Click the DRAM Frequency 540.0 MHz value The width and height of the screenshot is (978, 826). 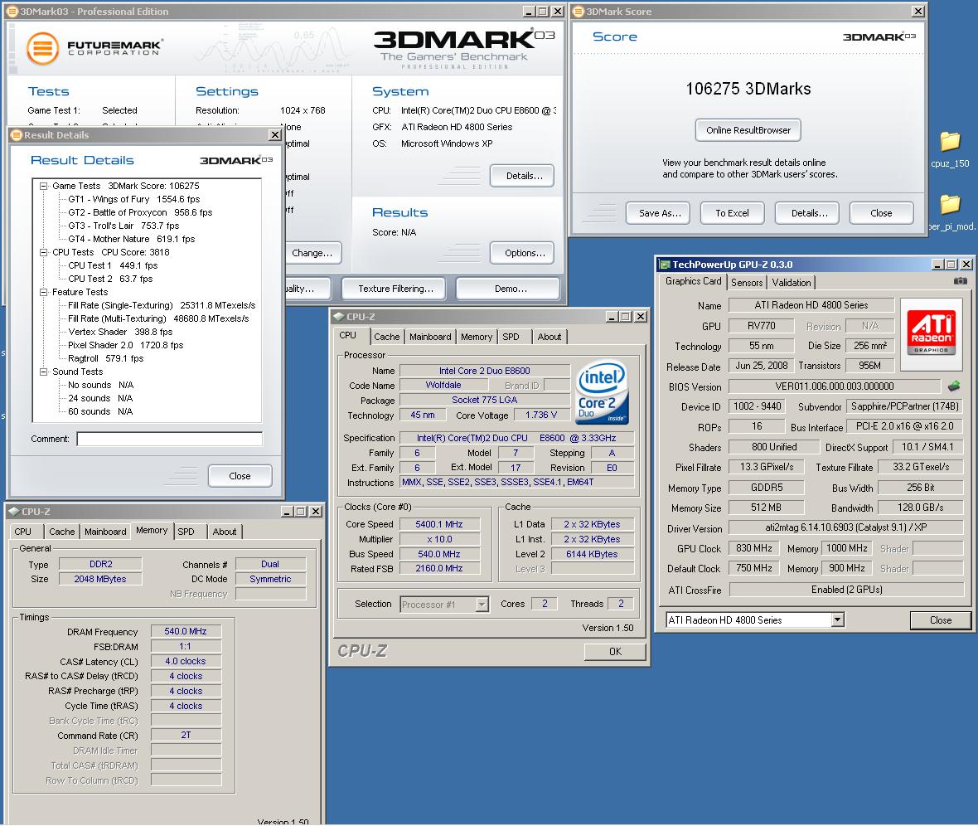click(x=186, y=631)
